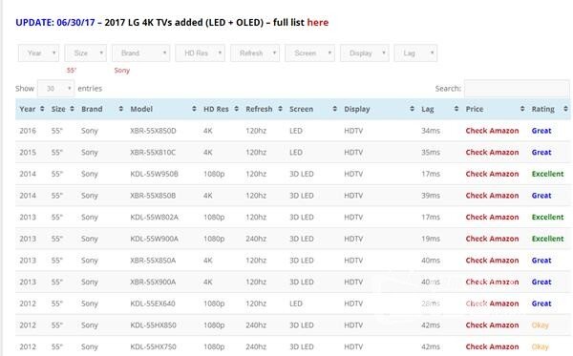This screenshot has width=573, height=356.
Task: Sort the table by Brand column
Action: 102,109
